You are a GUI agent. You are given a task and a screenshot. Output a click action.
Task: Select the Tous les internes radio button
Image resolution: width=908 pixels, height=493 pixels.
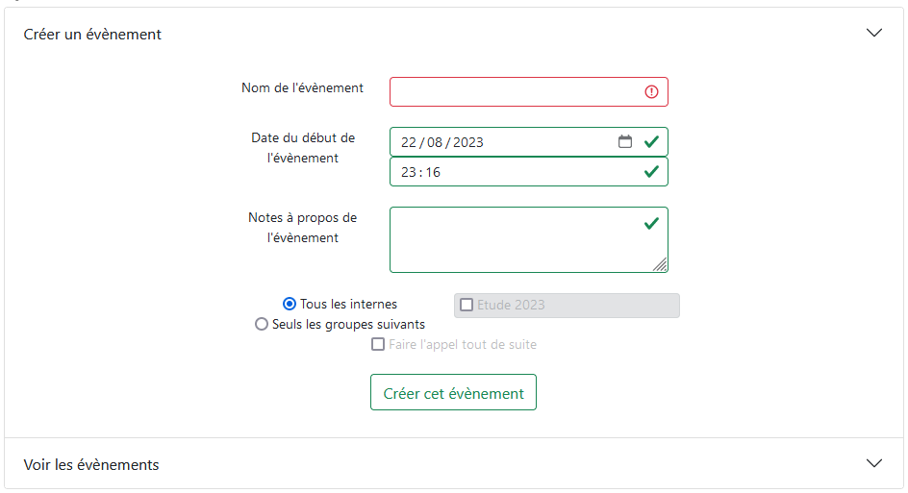290,304
